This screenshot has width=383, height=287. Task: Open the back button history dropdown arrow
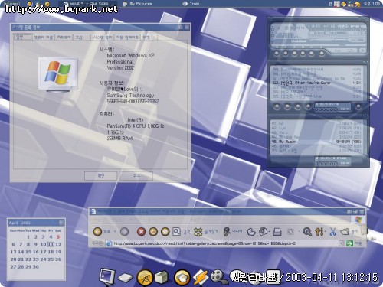click(115, 232)
